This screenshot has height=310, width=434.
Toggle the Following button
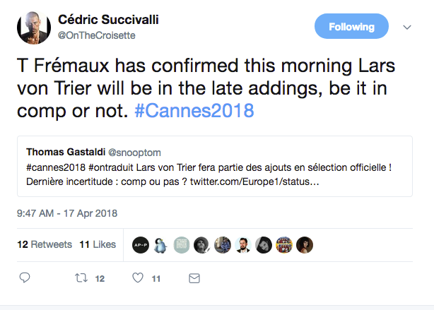351,27
